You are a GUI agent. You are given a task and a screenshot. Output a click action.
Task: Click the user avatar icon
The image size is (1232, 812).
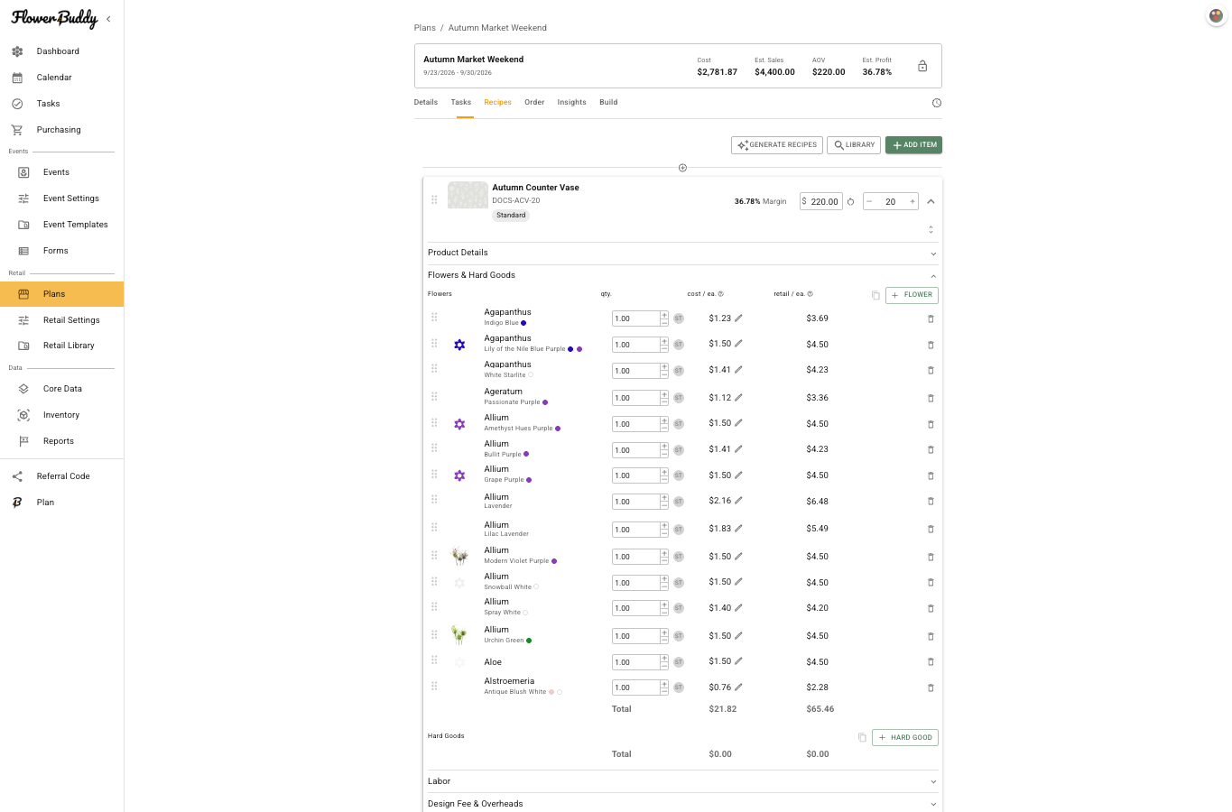(x=1216, y=16)
